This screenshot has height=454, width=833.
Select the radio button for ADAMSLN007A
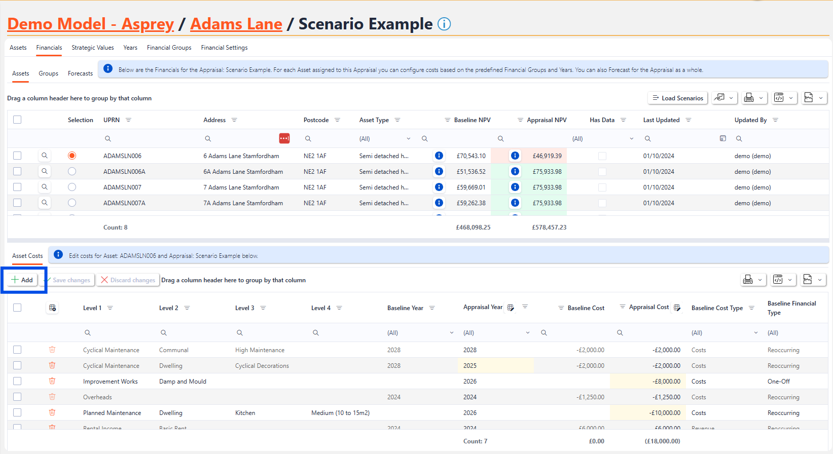point(72,203)
